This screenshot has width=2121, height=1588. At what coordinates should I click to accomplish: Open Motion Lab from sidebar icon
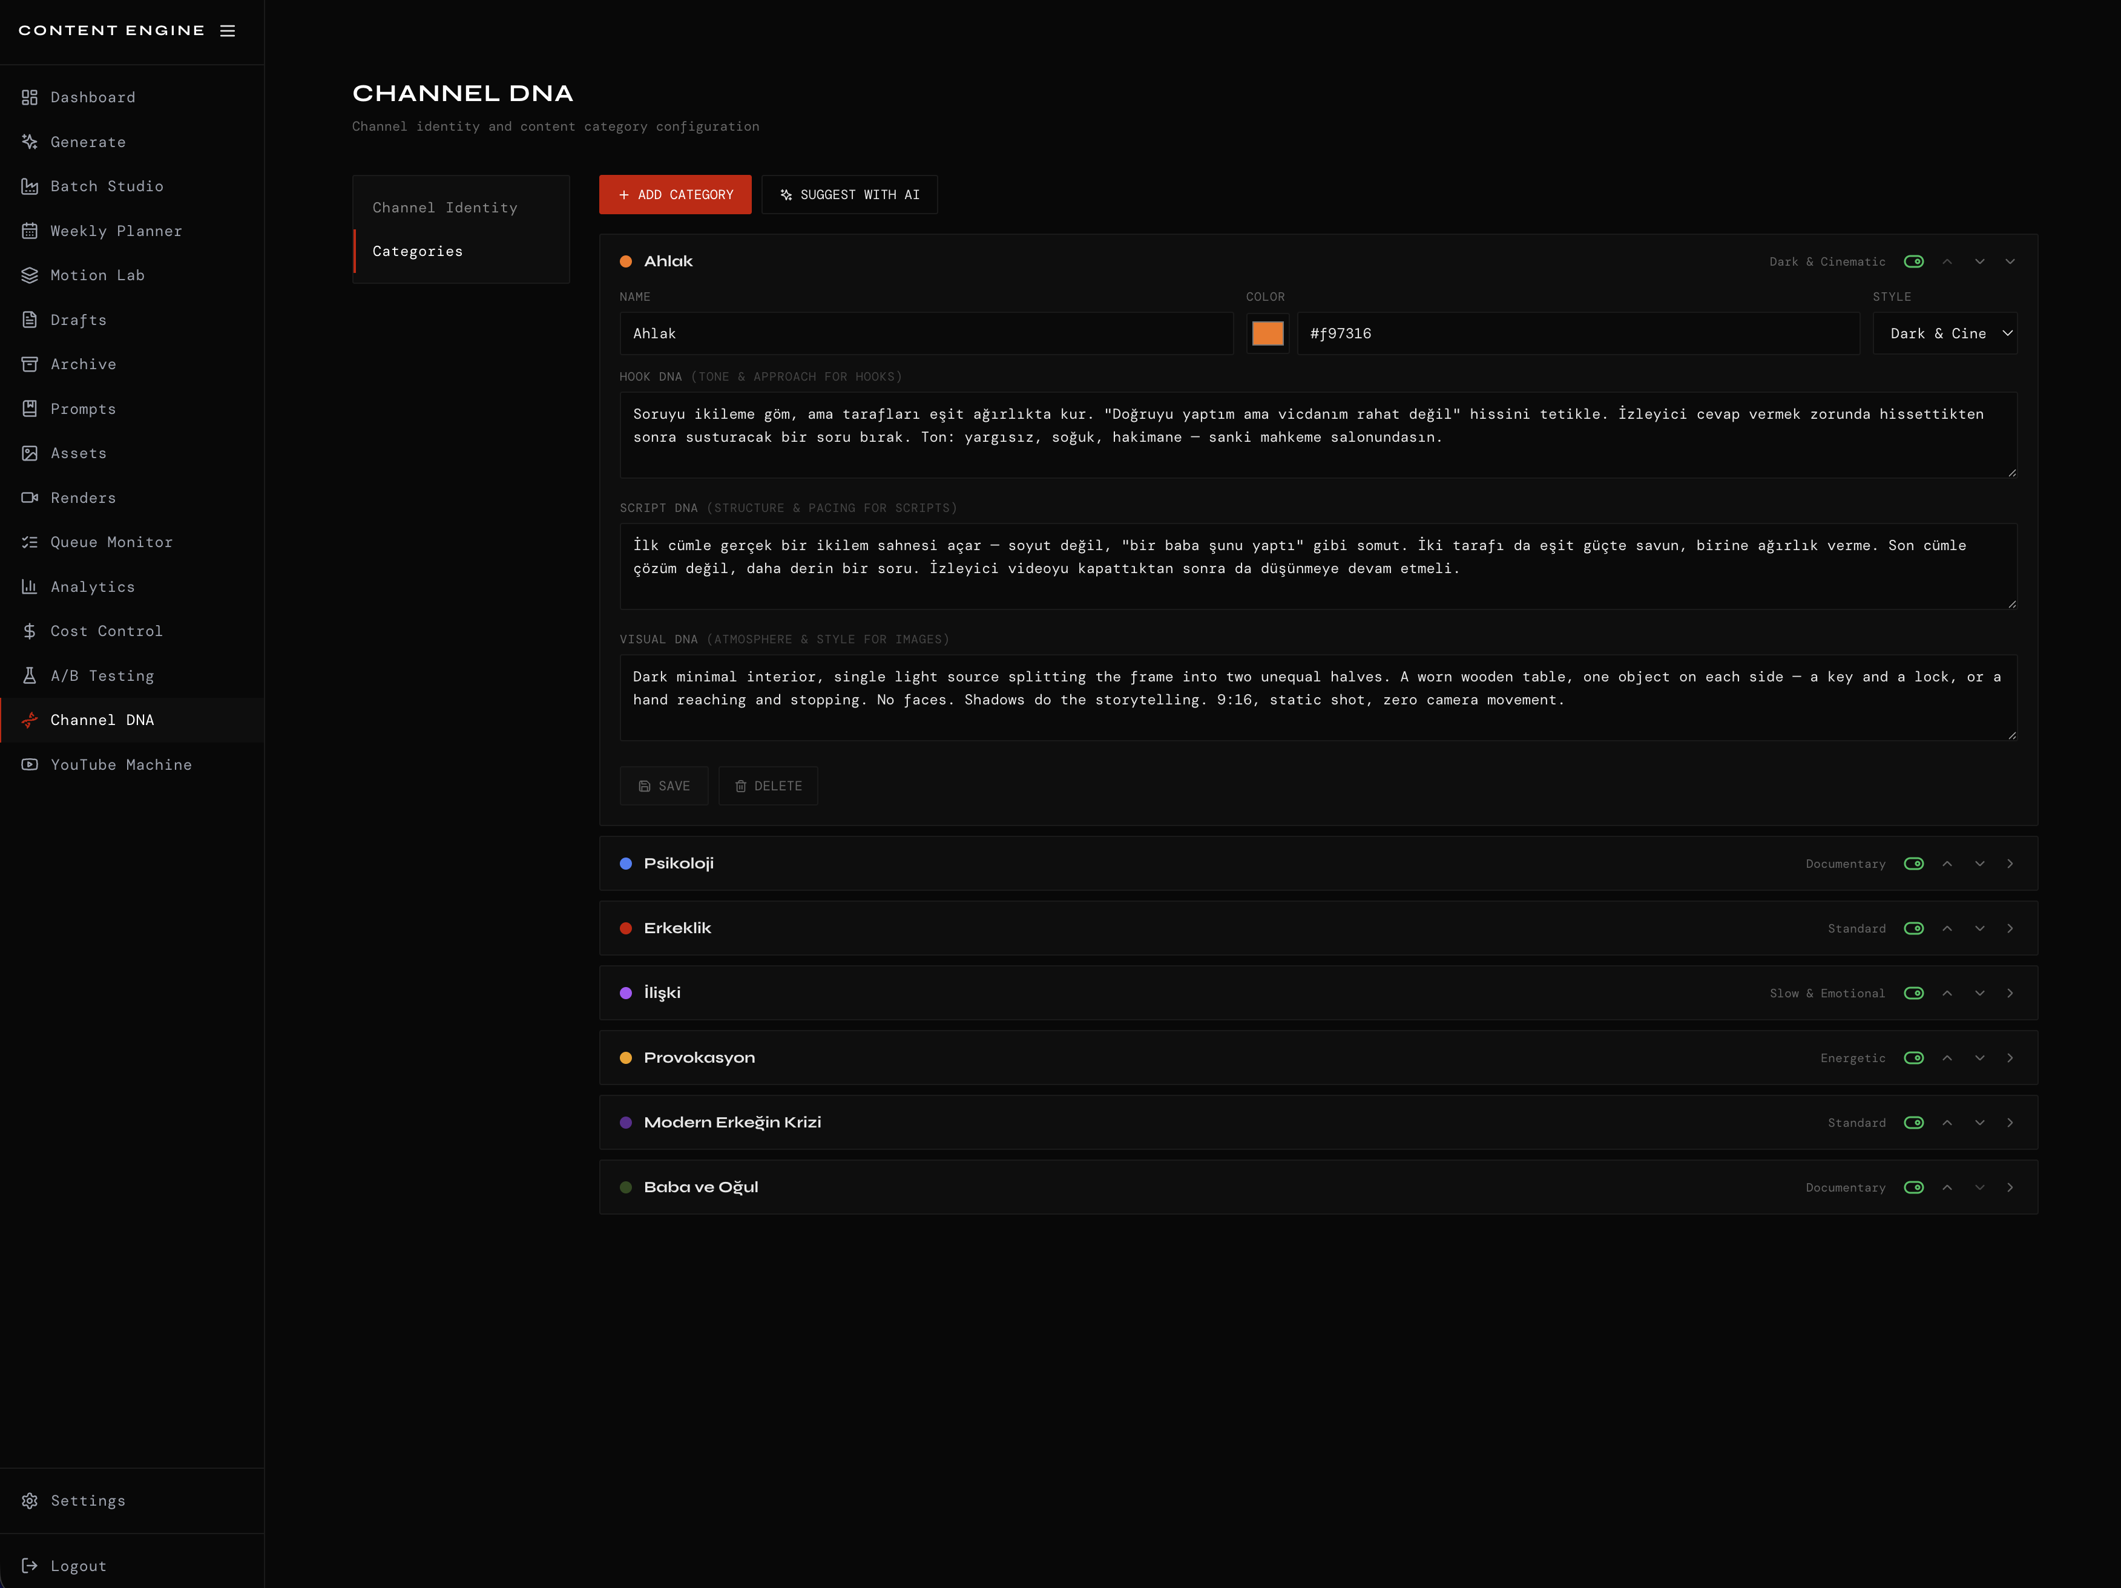pyautogui.click(x=30, y=275)
